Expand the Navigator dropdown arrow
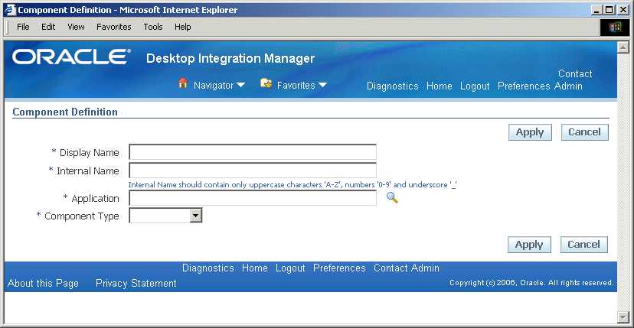 (240, 85)
